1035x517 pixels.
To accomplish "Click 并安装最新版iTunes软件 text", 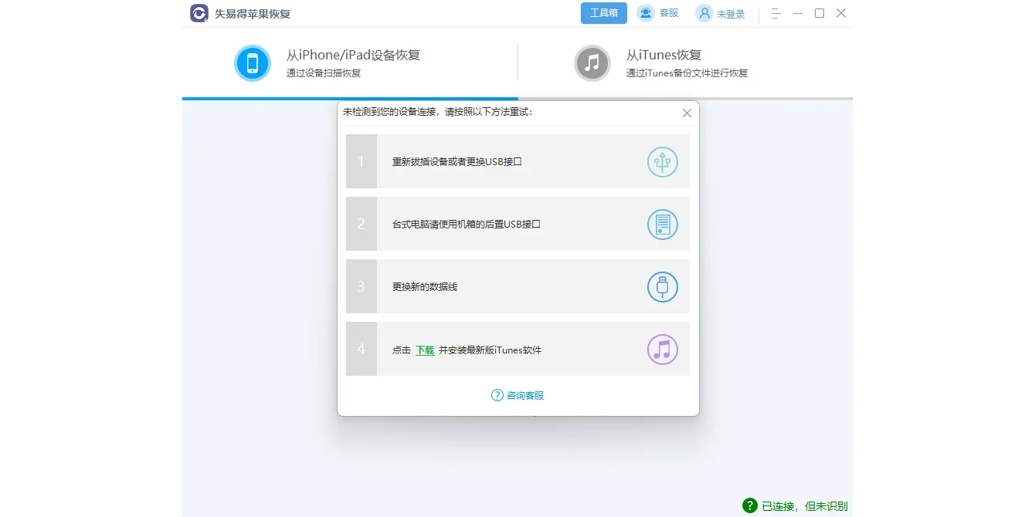I will 490,350.
